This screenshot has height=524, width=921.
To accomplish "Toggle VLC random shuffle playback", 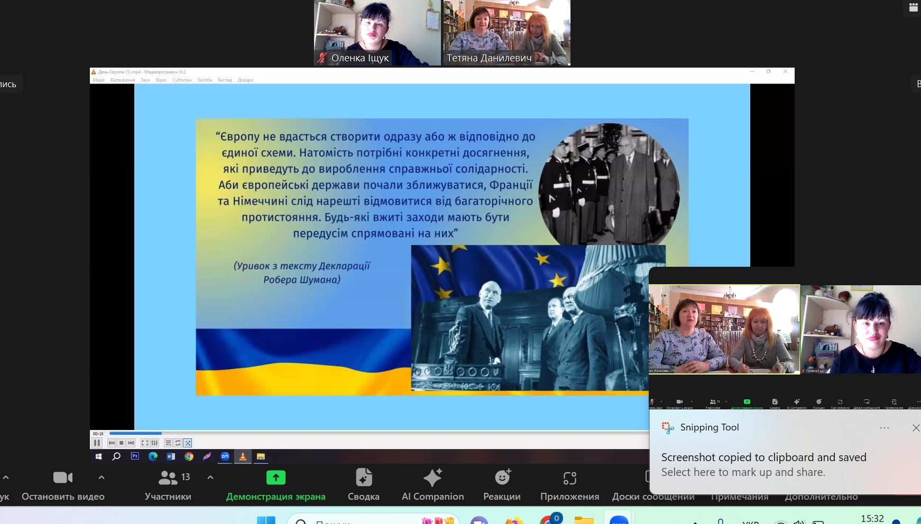I will pyautogui.click(x=188, y=443).
